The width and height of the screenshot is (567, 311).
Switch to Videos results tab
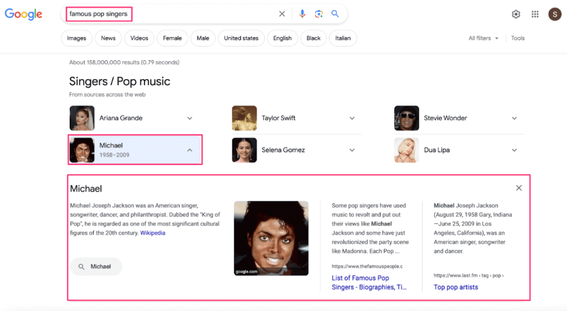click(139, 38)
